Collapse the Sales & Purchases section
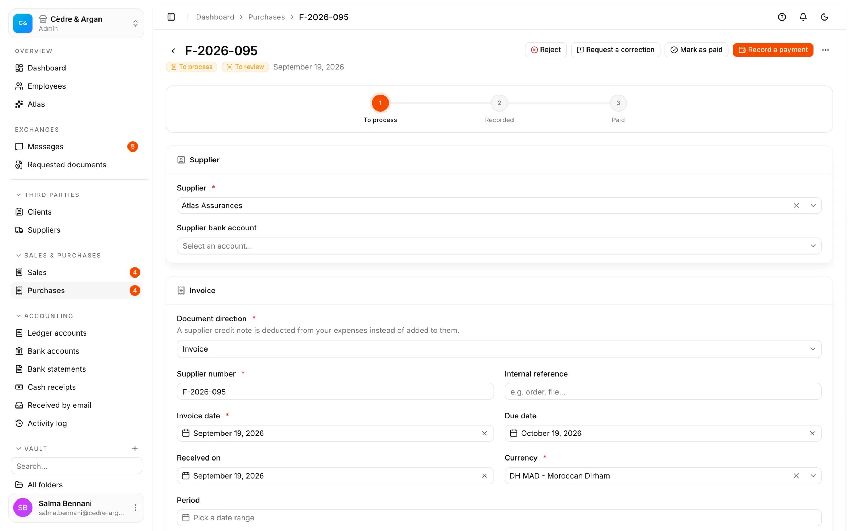The image size is (850, 531). coord(58,256)
